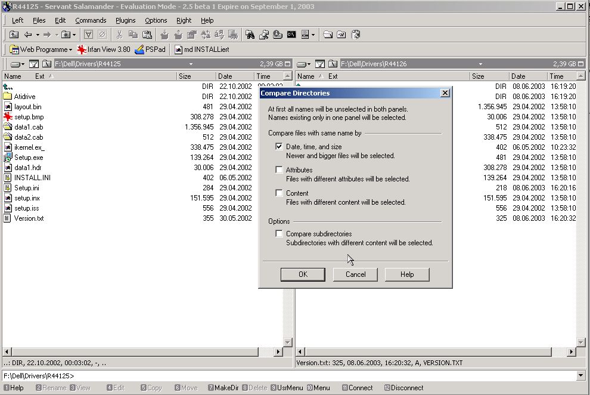Click the left panel filter funnel icon
590x395 pixels.
34,64
